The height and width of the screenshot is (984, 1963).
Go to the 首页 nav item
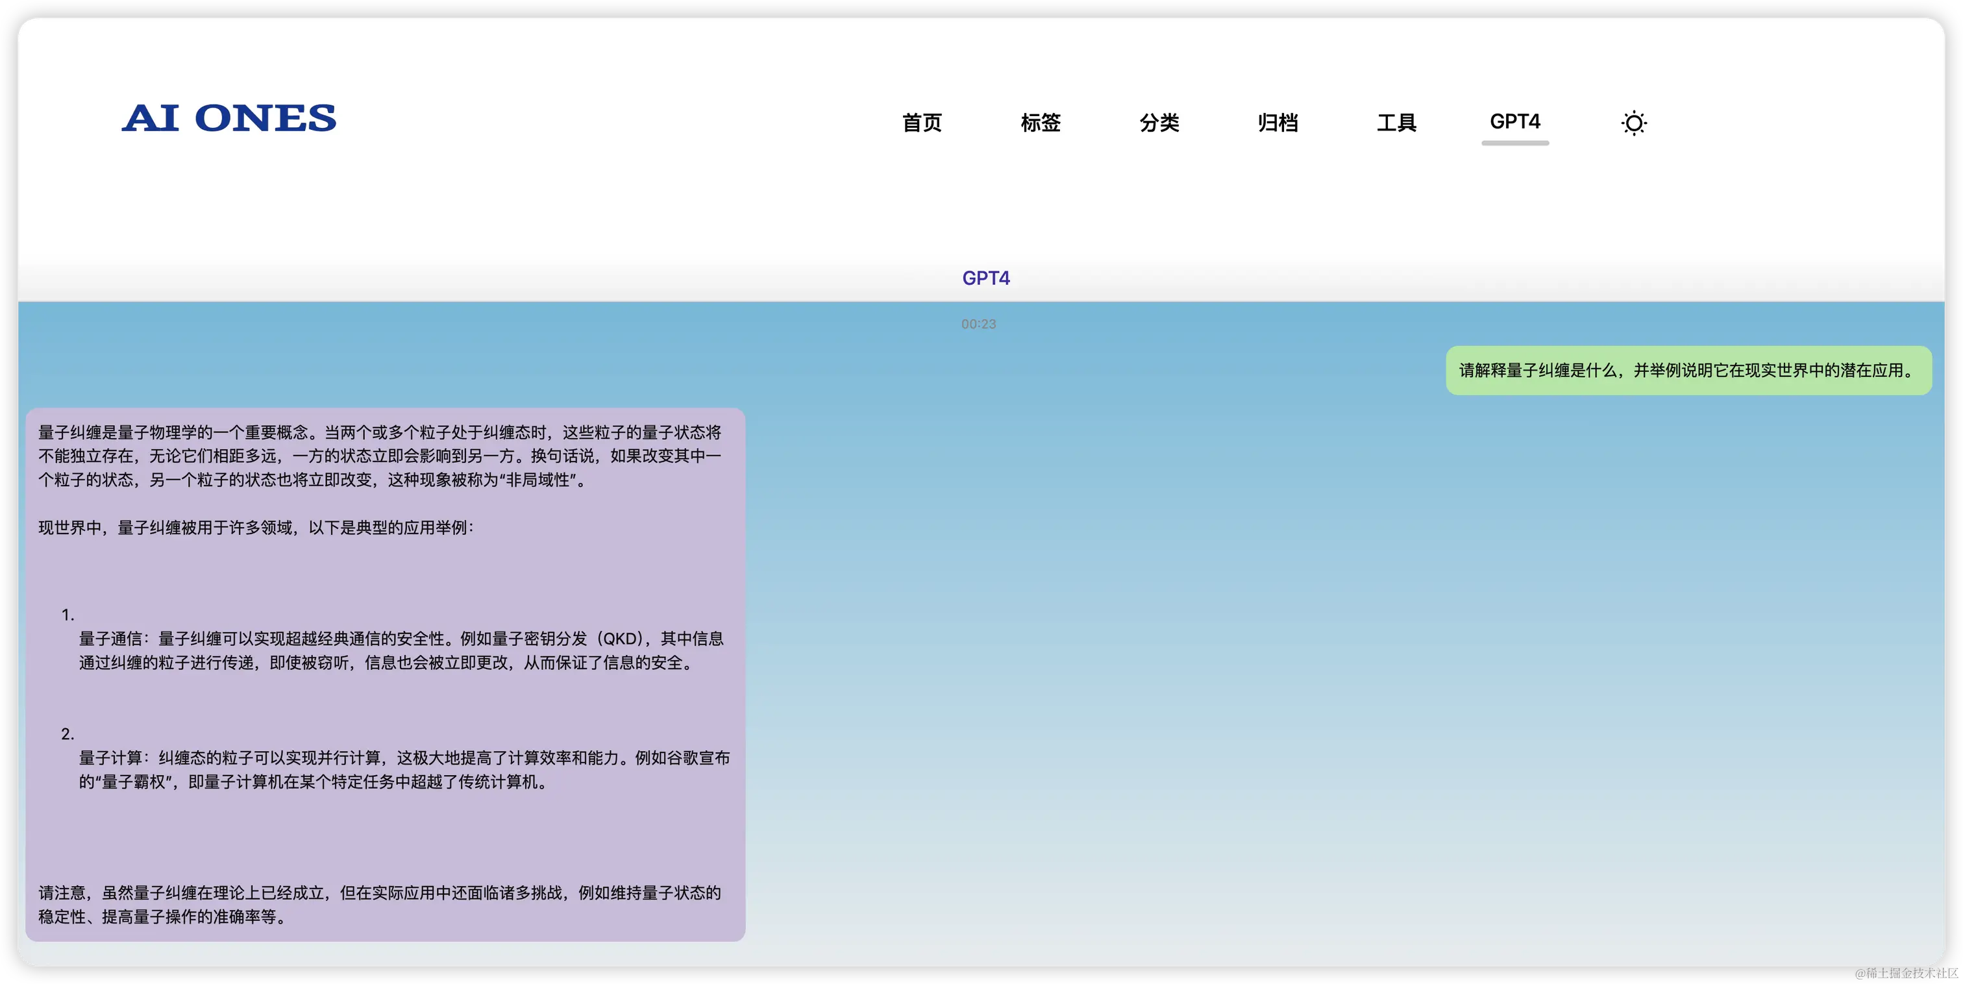pyautogui.click(x=921, y=123)
